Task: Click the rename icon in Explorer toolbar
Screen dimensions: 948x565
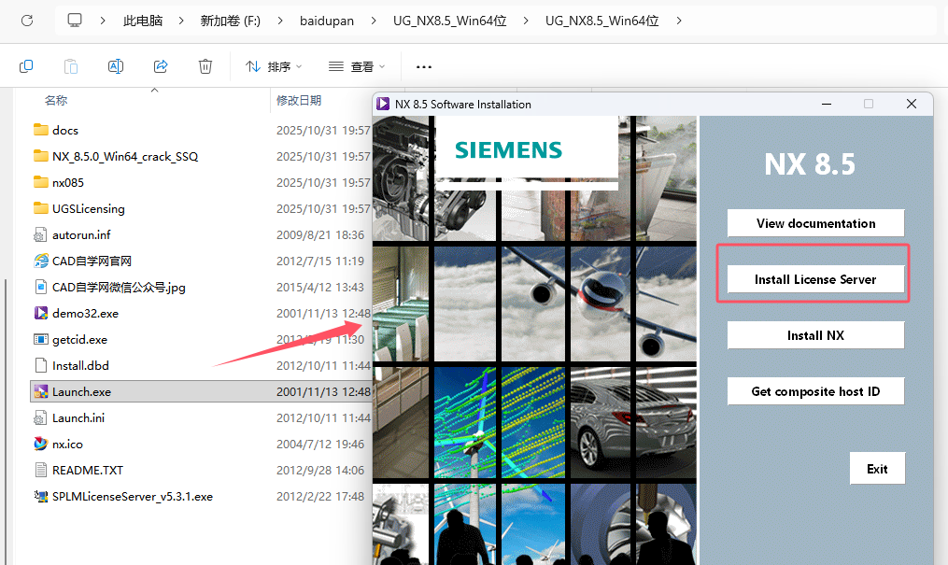Action: pos(116,66)
